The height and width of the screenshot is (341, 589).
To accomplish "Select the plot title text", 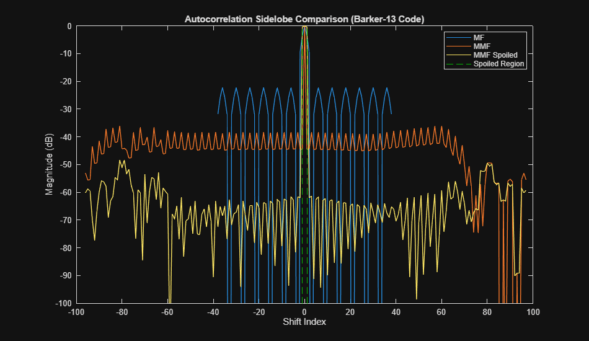I will click(x=304, y=19).
